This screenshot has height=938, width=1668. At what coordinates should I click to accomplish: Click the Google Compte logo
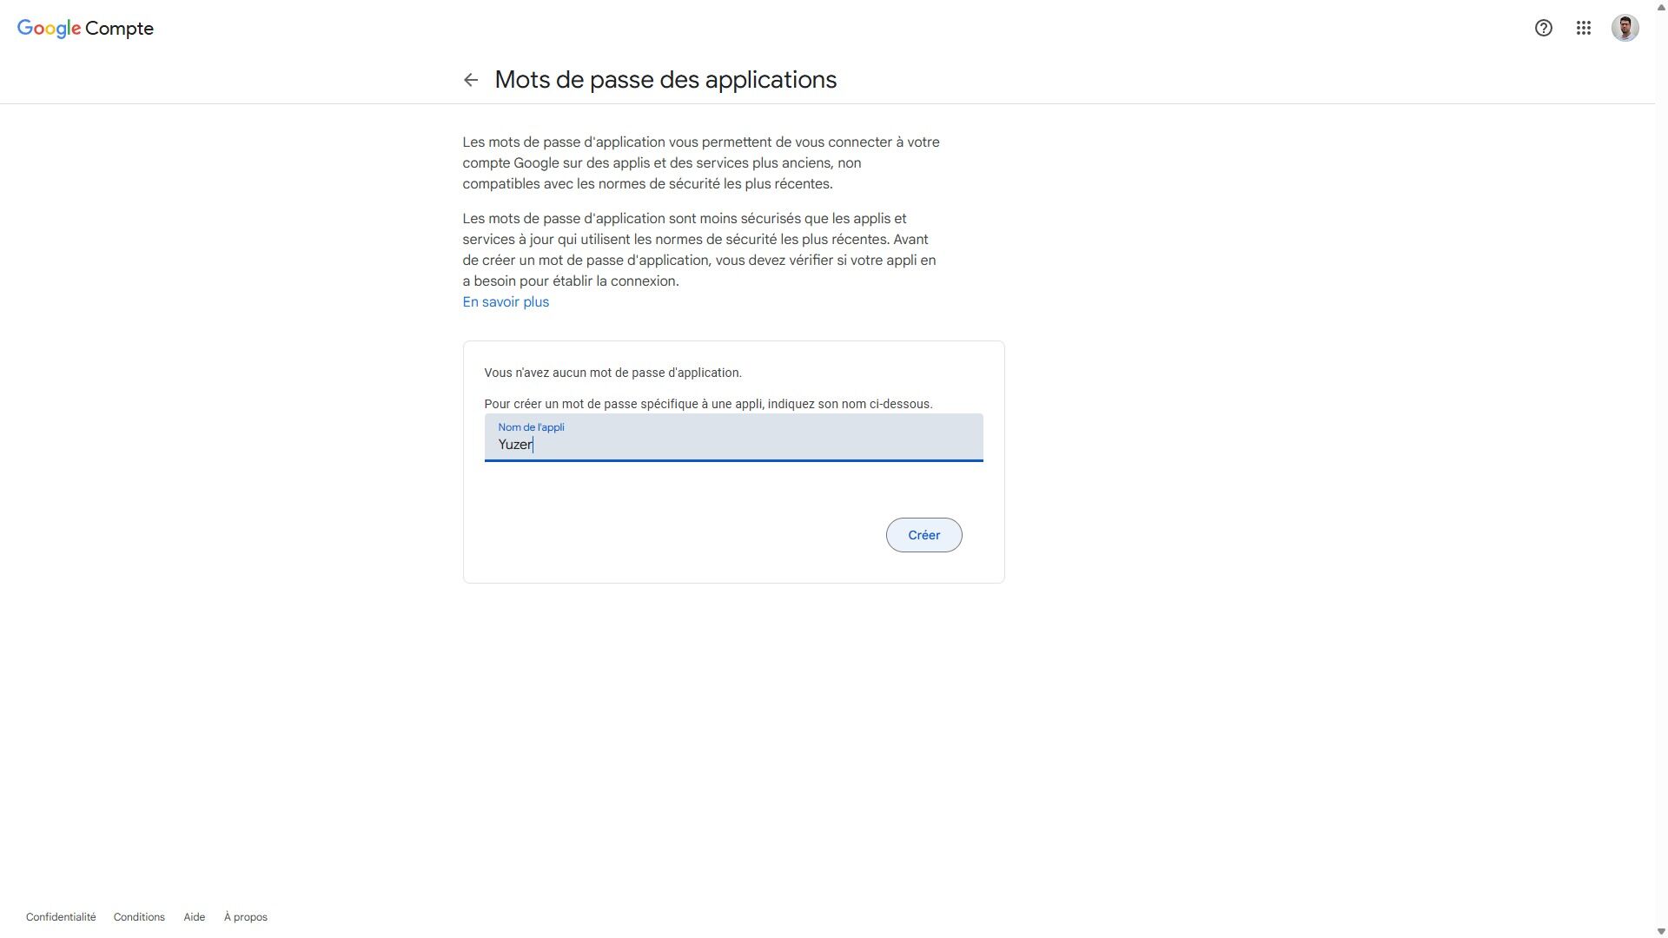85,29
